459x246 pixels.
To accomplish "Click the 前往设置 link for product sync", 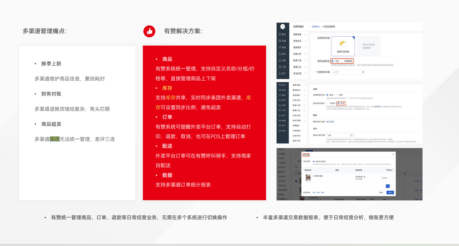I will [x=330, y=122].
